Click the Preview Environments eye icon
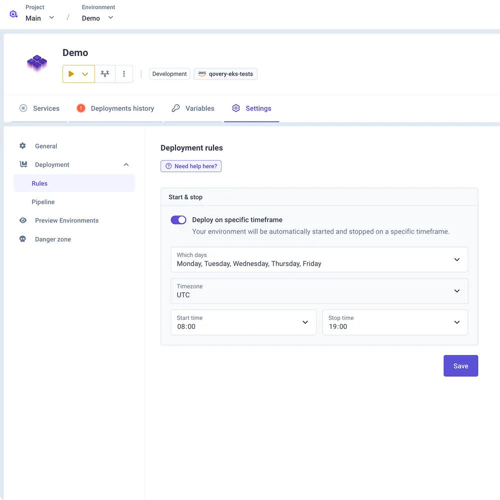 pos(23,220)
